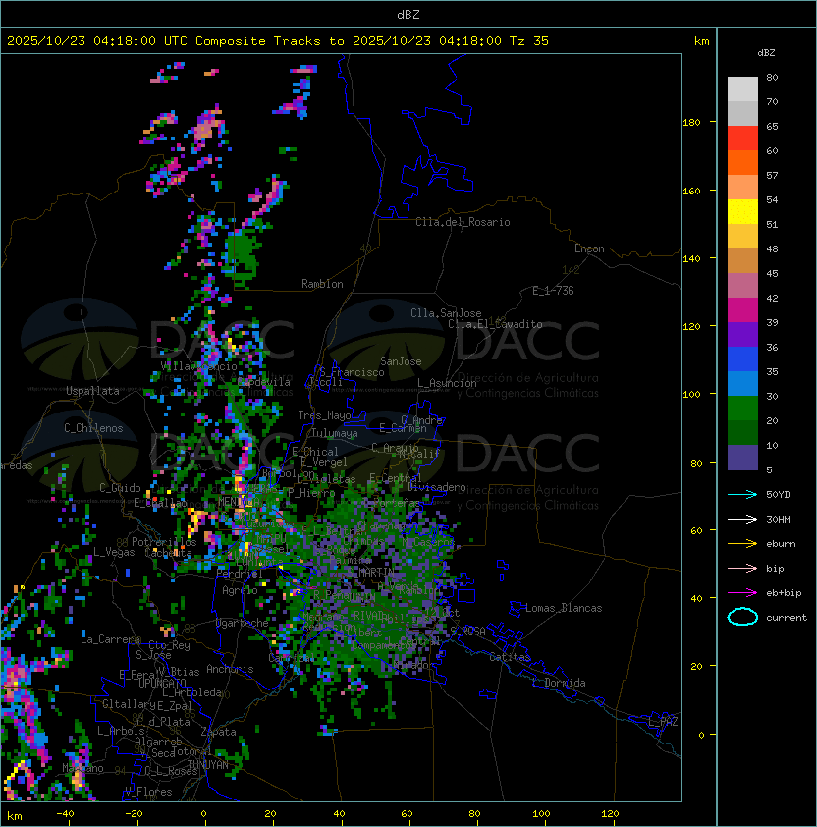Click the 'Ugarteche' map label

point(243,623)
